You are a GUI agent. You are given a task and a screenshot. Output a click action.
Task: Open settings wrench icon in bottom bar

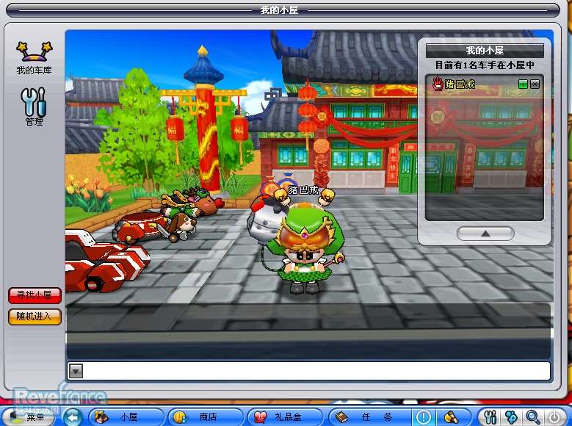(490, 417)
